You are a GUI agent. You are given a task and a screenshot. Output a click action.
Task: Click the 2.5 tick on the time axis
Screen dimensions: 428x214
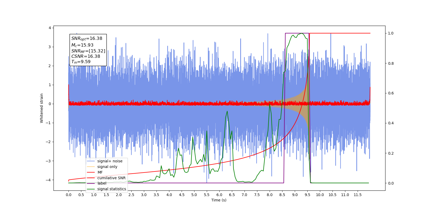point(131,195)
